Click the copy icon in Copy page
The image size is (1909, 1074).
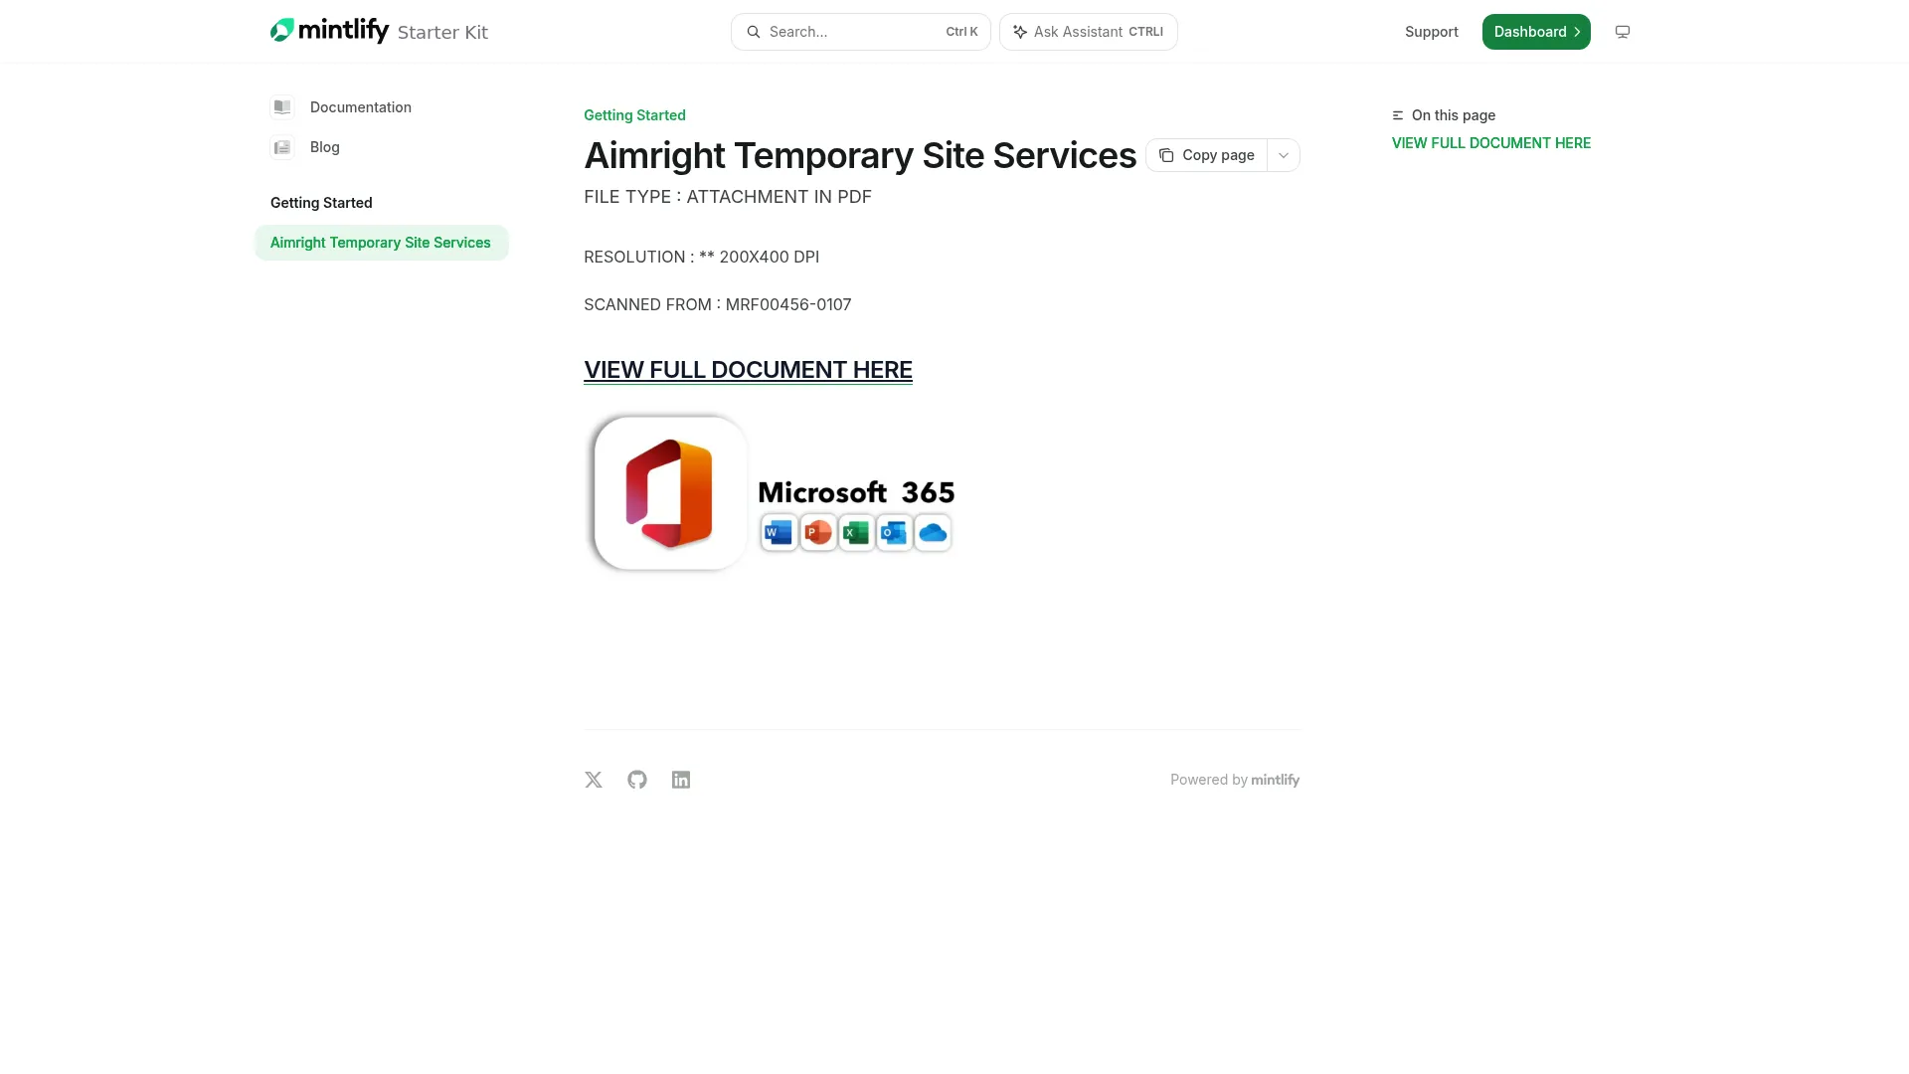[x=1166, y=155]
